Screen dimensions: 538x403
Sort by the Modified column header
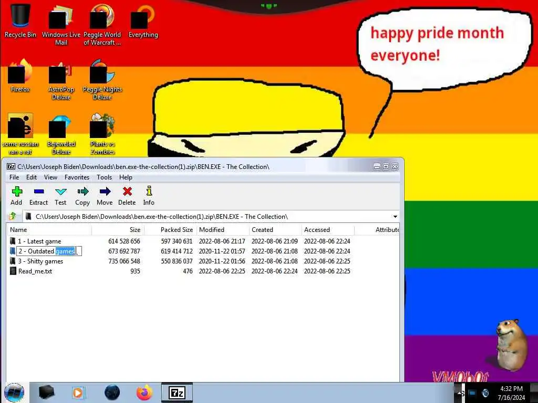(x=223, y=230)
